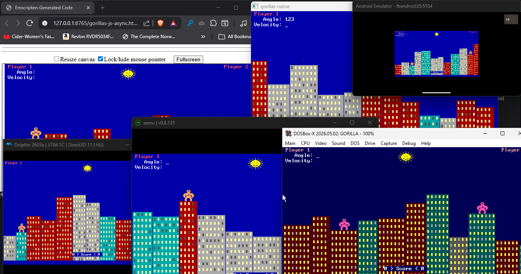Click the xemu window logo icon

click(x=138, y=123)
